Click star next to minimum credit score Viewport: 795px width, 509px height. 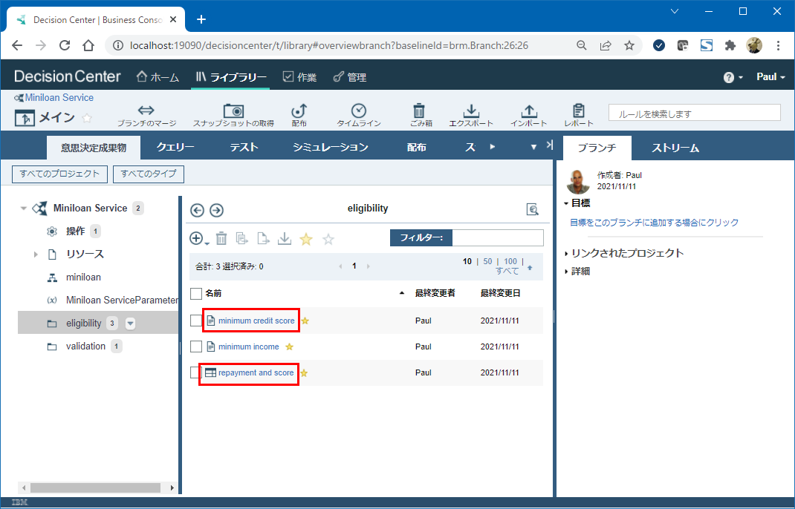(305, 321)
